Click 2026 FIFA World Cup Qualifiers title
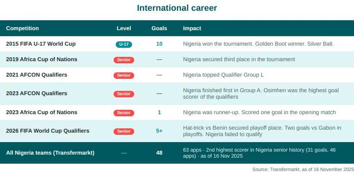This screenshot has width=354, height=174. point(47,131)
